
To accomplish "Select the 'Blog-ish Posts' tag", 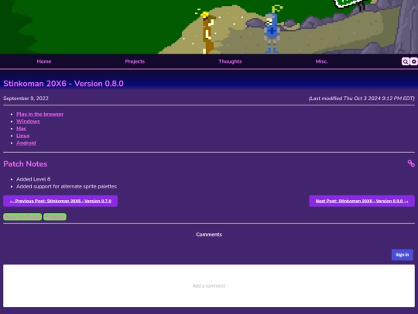I will [x=22, y=217].
